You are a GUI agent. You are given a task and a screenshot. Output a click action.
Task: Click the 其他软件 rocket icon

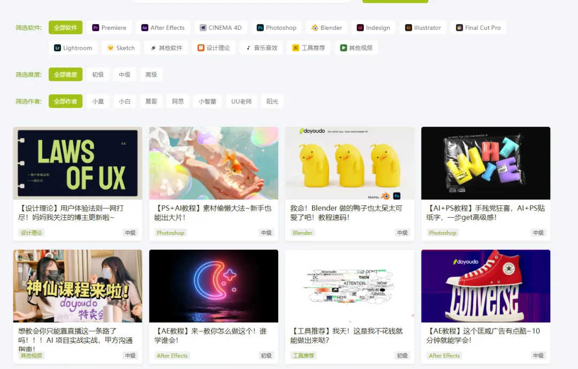click(153, 48)
